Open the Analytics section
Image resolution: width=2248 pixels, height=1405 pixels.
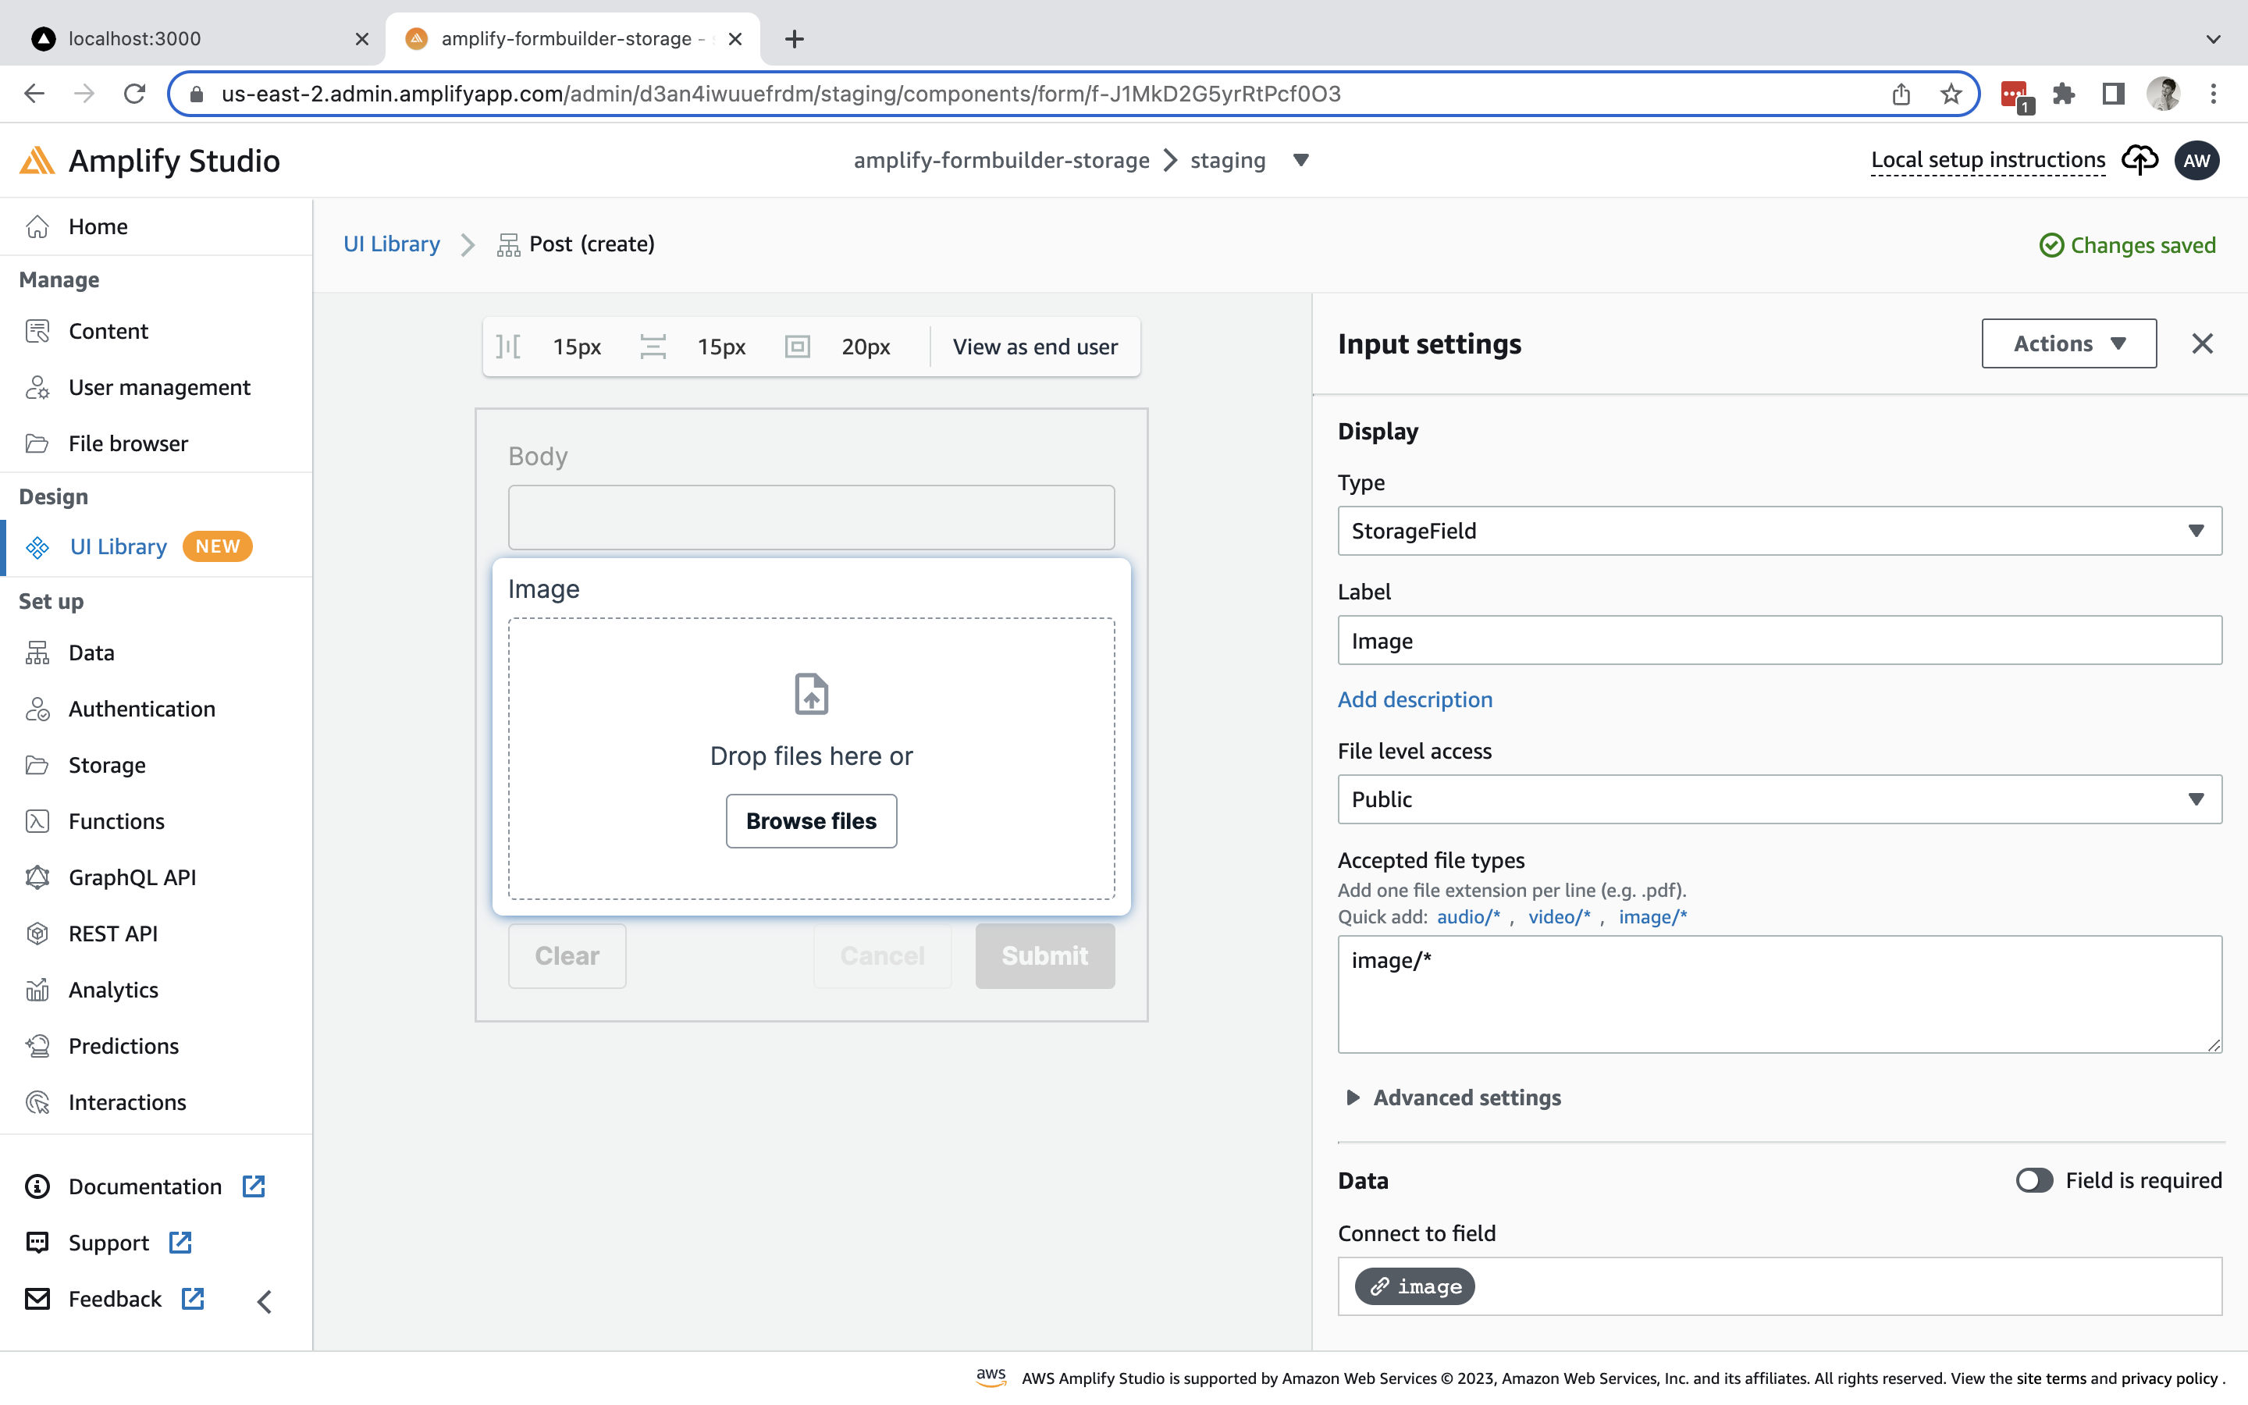(113, 990)
